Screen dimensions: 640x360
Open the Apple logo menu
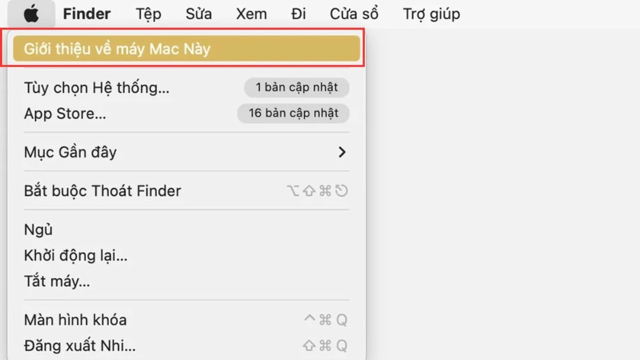click(31, 14)
